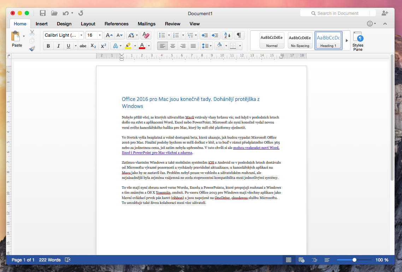
Task: Open the font size 16 dropdown
Action: [x=100, y=35]
